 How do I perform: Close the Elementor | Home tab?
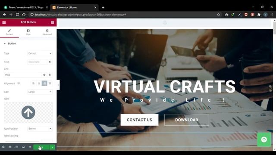click(95, 7)
